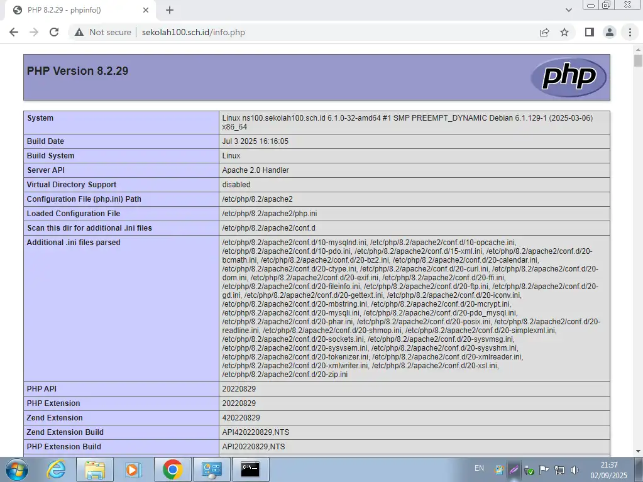The height and width of the screenshot is (482, 643).
Task: Click the volume speaker tray icon
Action: (574, 470)
